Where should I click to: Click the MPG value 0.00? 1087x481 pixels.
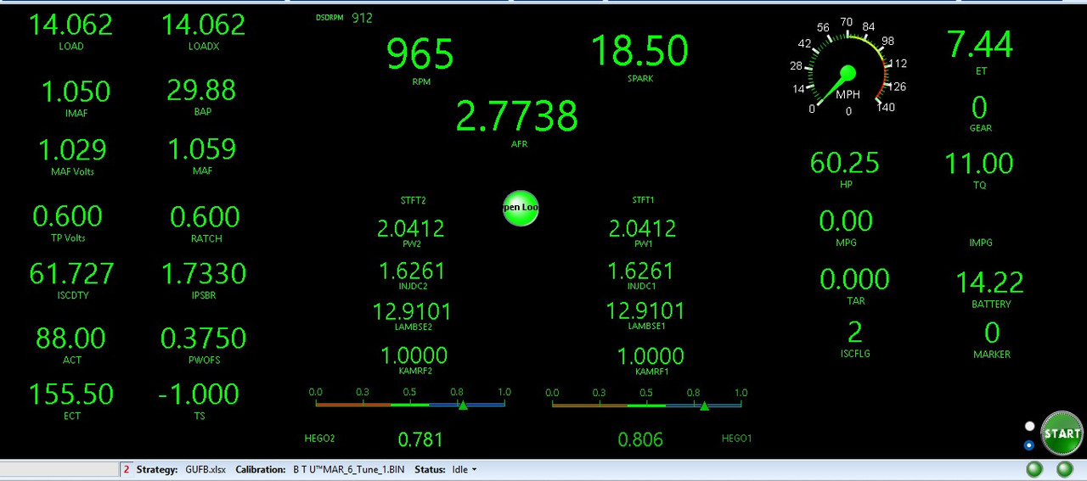point(846,221)
